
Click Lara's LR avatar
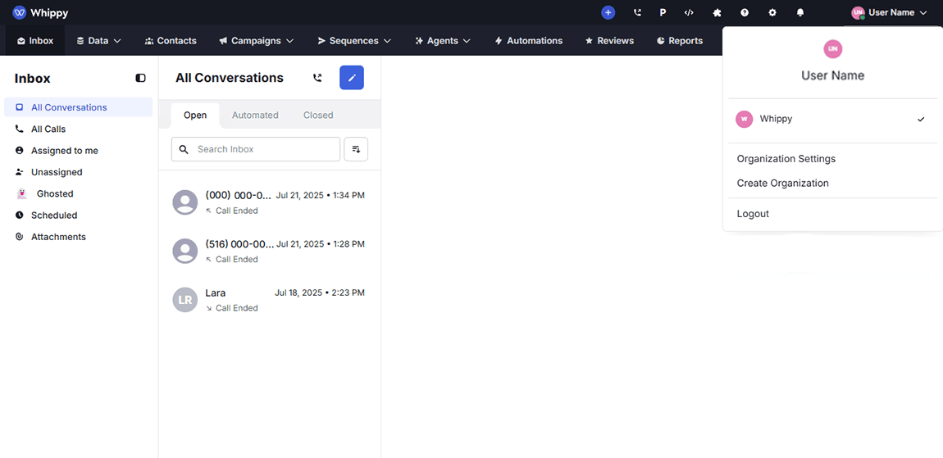[x=185, y=300]
